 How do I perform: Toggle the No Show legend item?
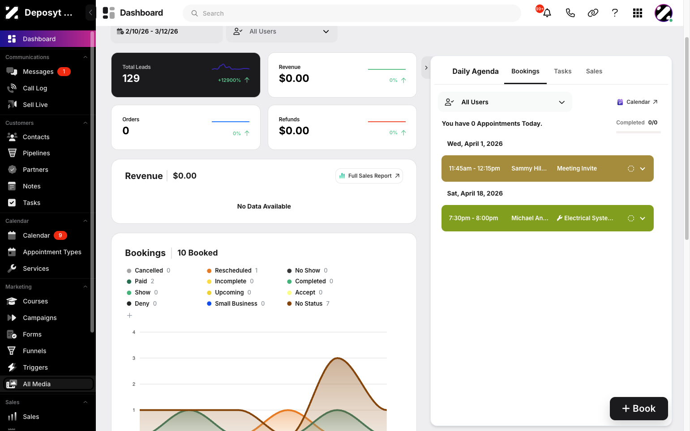click(307, 270)
